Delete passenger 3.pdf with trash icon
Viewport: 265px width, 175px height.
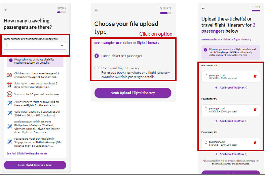(x=255, y=143)
